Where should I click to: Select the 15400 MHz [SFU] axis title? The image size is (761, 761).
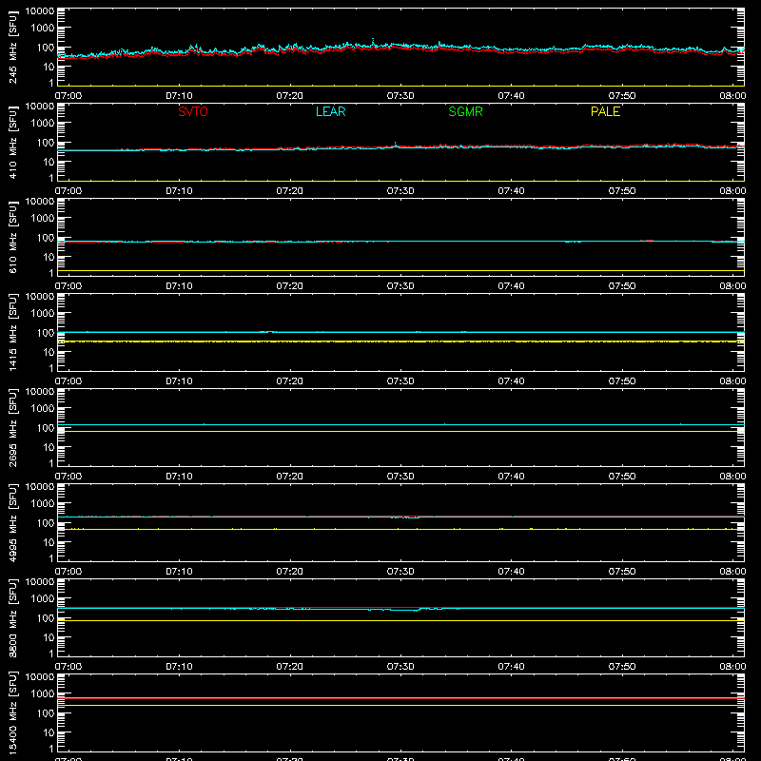tap(12, 712)
